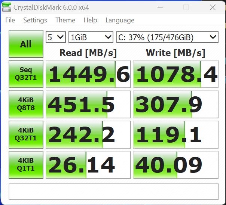The width and height of the screenshot is (226, 205).
Task: Select the 40.09 write result
Action: pyautogui.click(x=176, y=165)
